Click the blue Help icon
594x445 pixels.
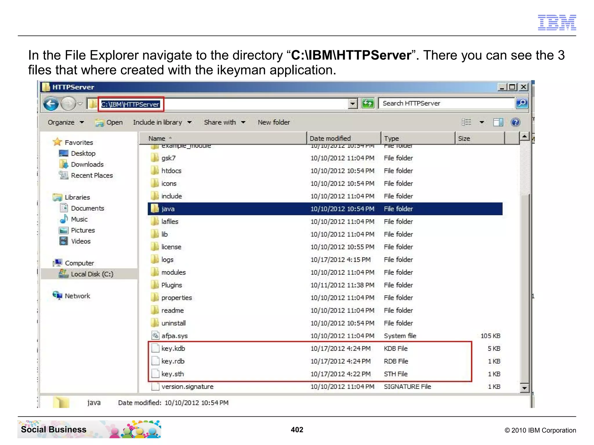pos(515,122)
